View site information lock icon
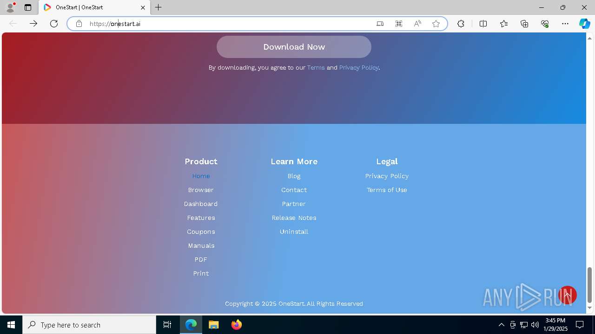Image resolution: width=595 pixels, height=334 pixels. click(79, 24)
